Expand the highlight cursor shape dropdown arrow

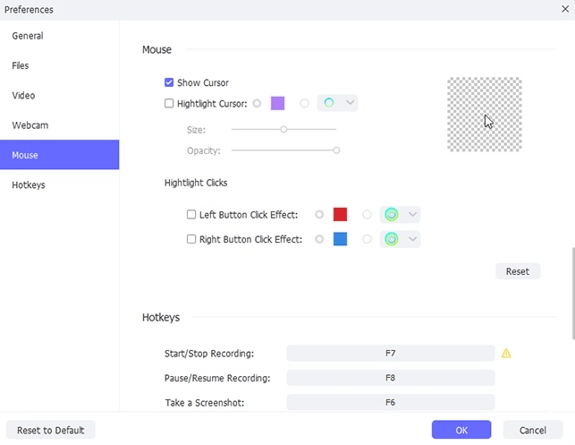[x=351, y=102]
